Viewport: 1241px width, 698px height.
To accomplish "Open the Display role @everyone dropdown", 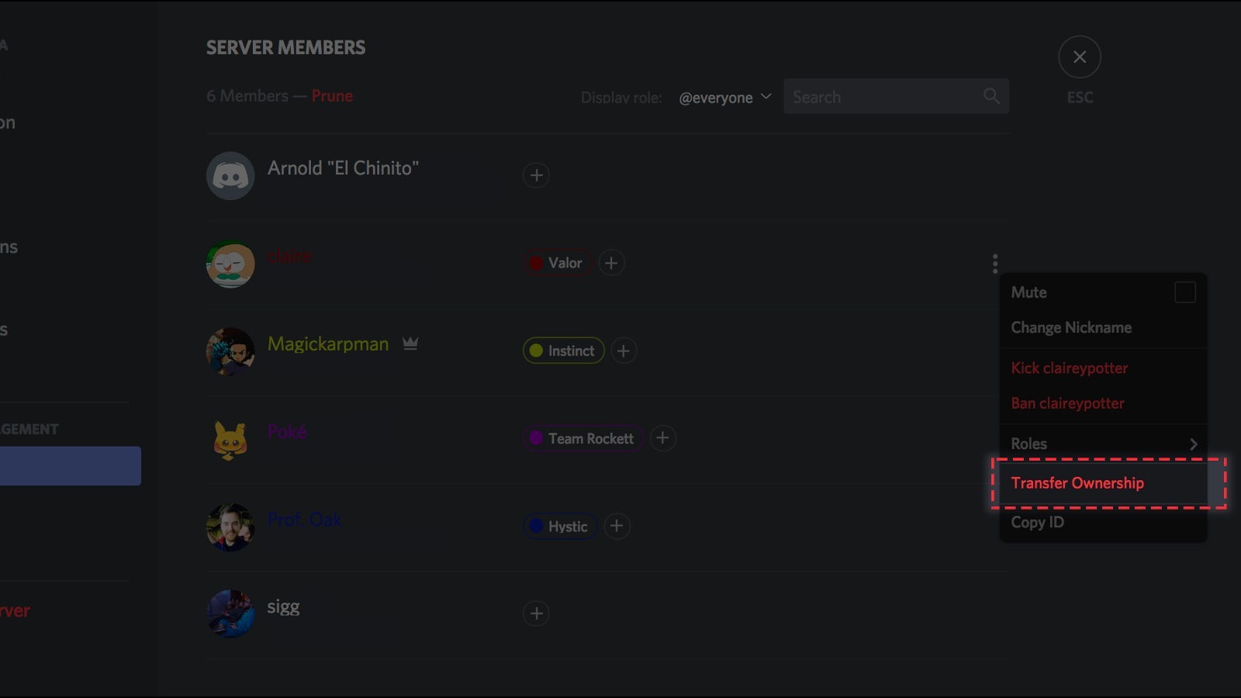I will [724, 97].
